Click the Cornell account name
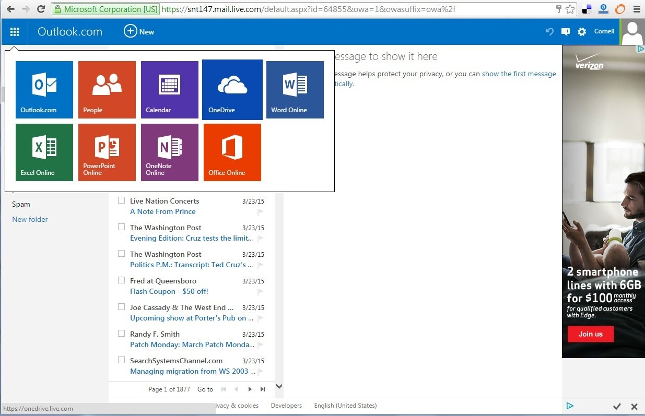 604,31
